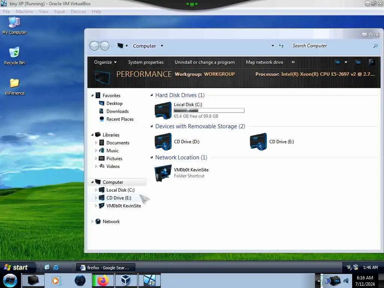Open the VirtualBox Machine menu
The height and width of the screenshot is (288, 384).
coord(24,12)
